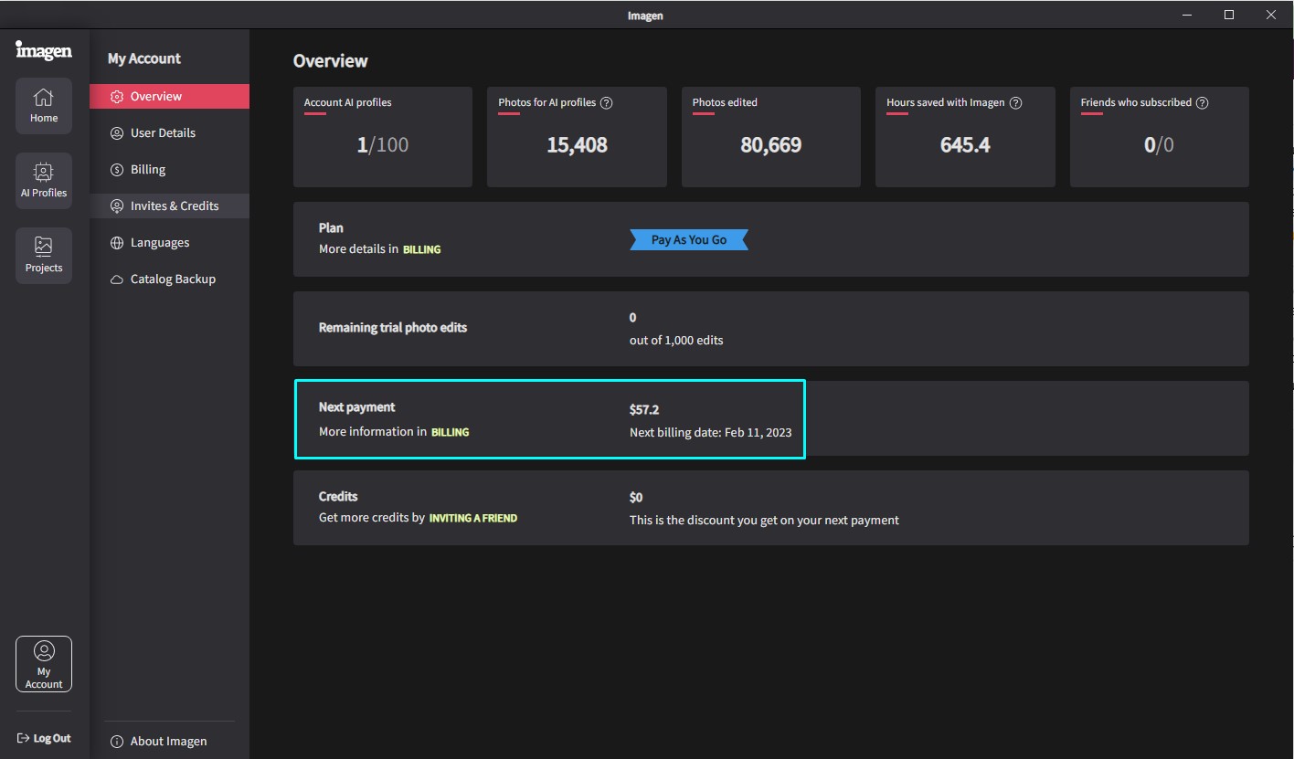Open About Imagen
This screenshot has height=759, width=1294.
(x=159, y=741)
